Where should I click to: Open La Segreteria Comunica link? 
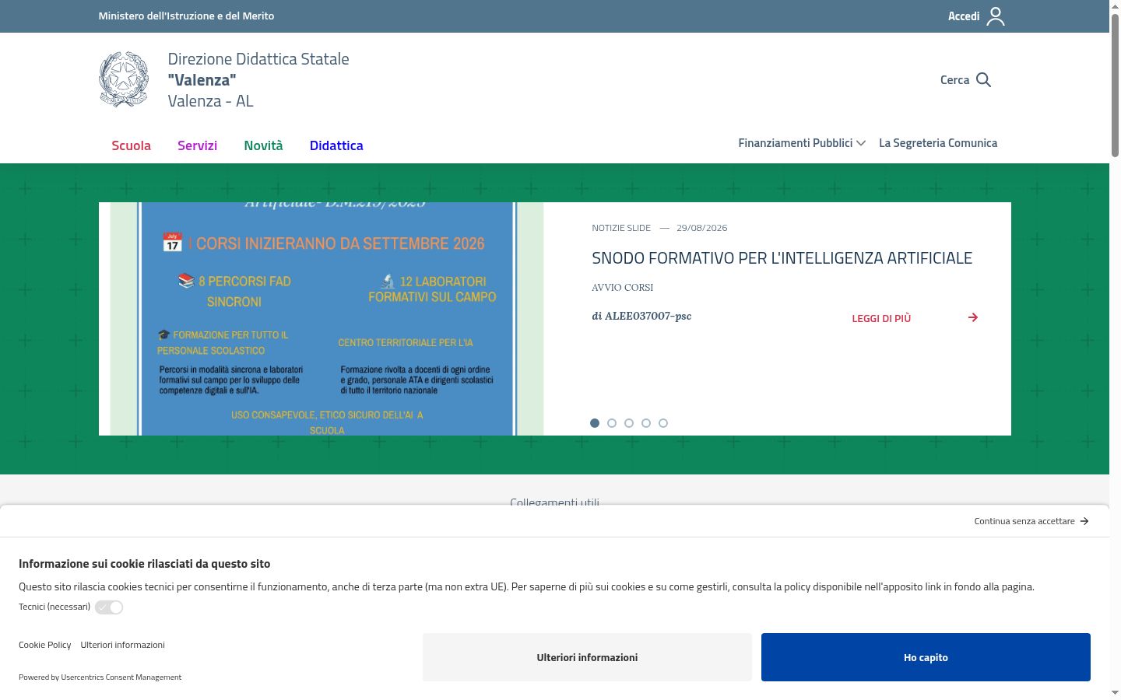click(938, 143)
